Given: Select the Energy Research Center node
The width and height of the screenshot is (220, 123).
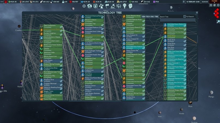Looking at the screenshot, I should (x=134, y=55).
